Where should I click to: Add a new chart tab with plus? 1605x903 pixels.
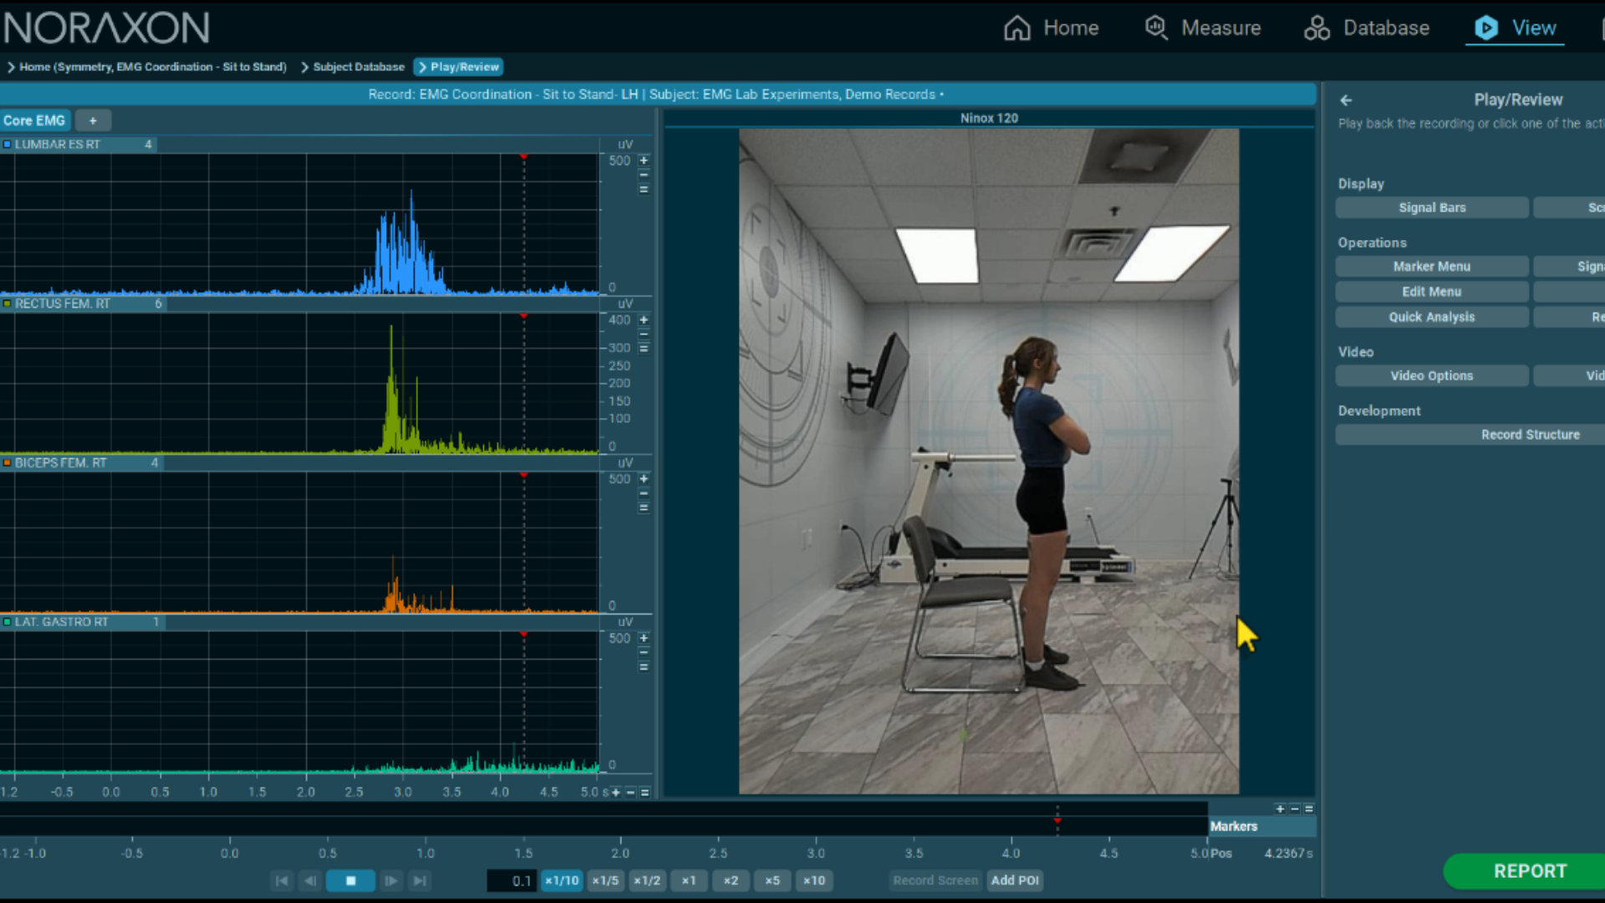(x=93, y=120)
